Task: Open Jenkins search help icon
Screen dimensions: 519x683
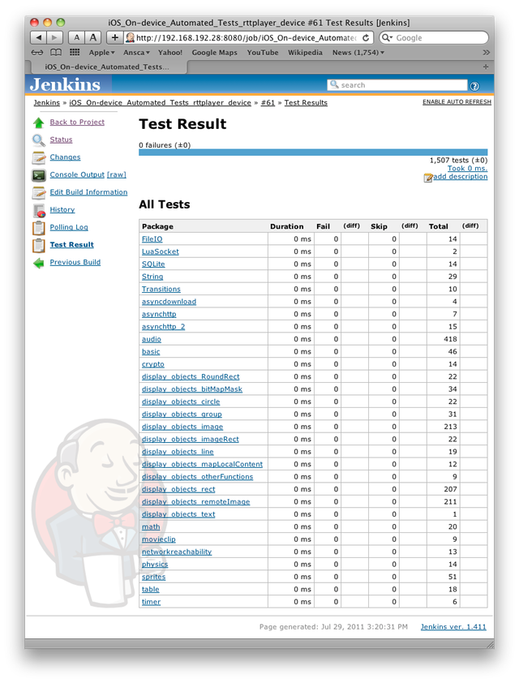Action: [475, 85]
